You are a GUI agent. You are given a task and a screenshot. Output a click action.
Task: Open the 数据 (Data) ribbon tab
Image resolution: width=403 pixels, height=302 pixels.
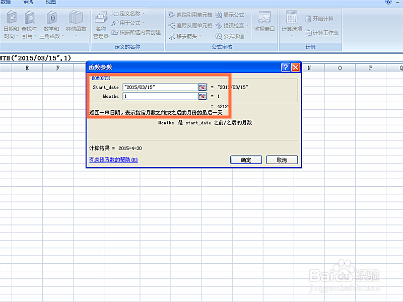[6, 3]
